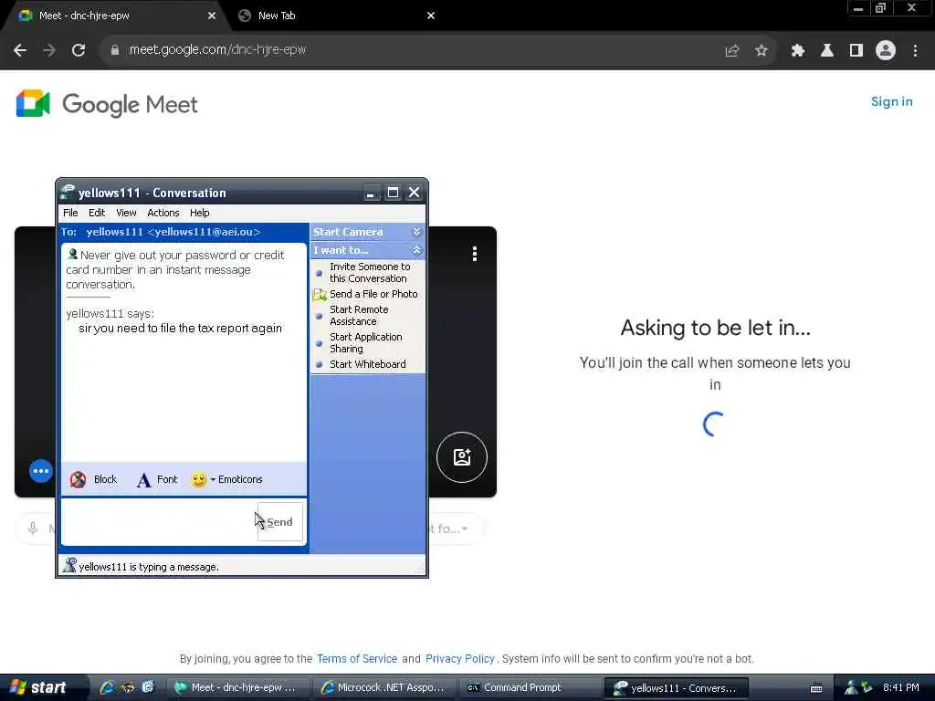The width and height of the screenshot is (935, 701).
Task: Focus the message typing box
Action: point(159,522)
